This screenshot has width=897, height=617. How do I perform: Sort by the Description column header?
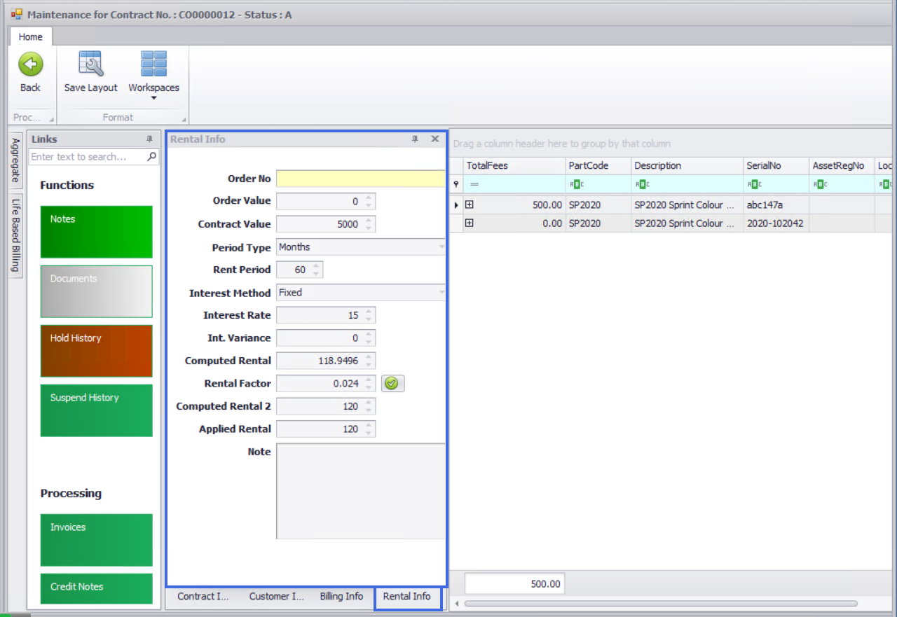tap(687, 166)
